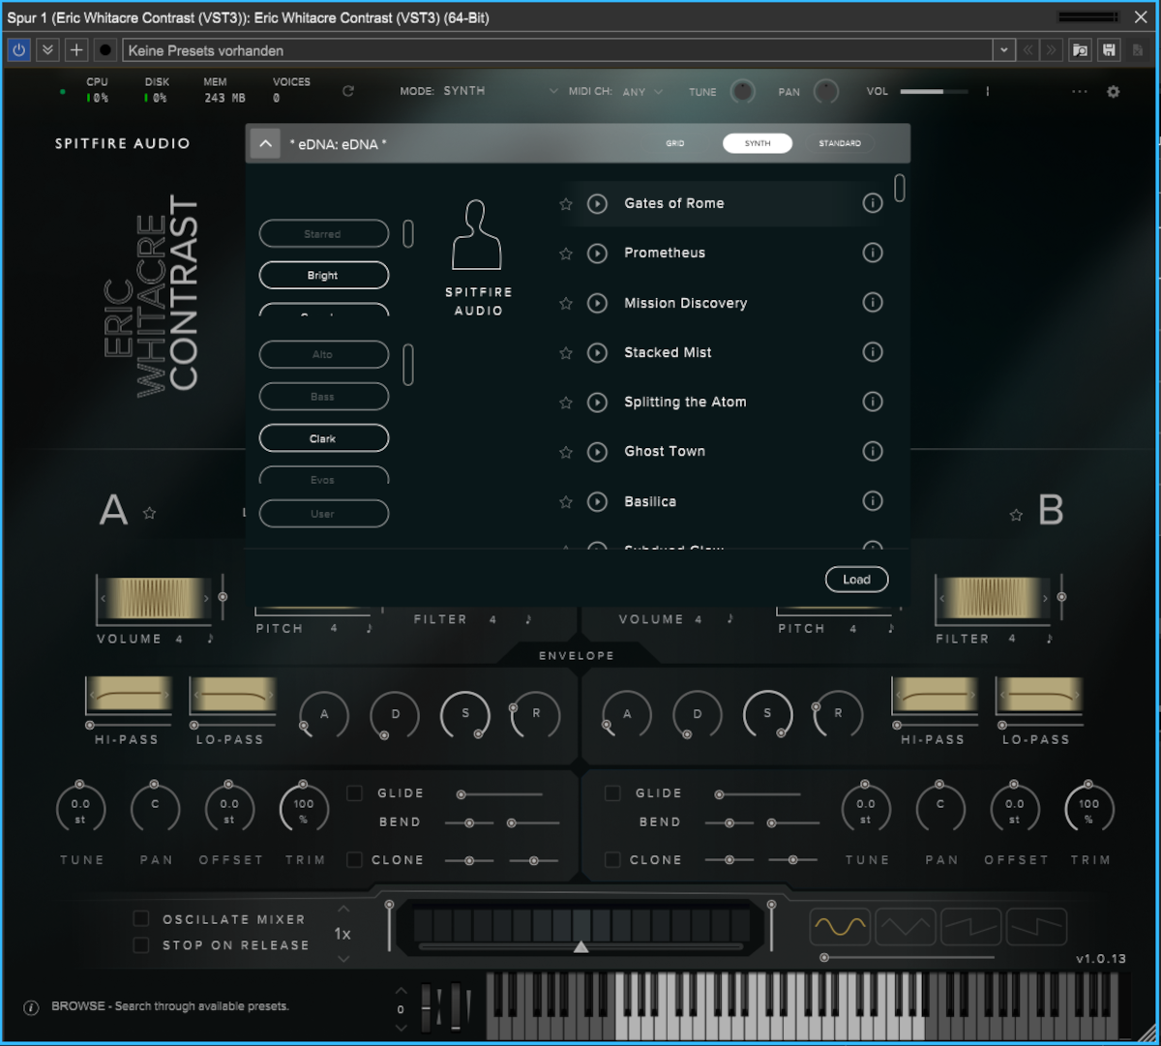
Task: Click the plus icon in host toolbar
Action: 76,50
